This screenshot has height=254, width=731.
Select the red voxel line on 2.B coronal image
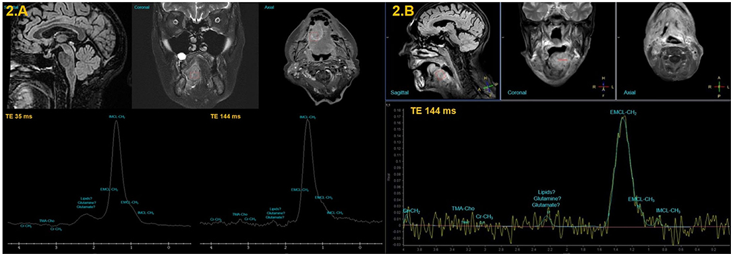[563, 61]
